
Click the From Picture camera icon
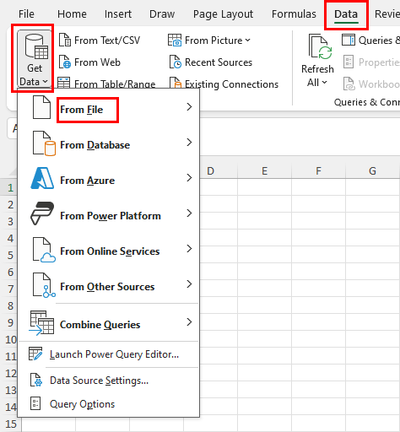pyautogui.click(x=175, y=40)
